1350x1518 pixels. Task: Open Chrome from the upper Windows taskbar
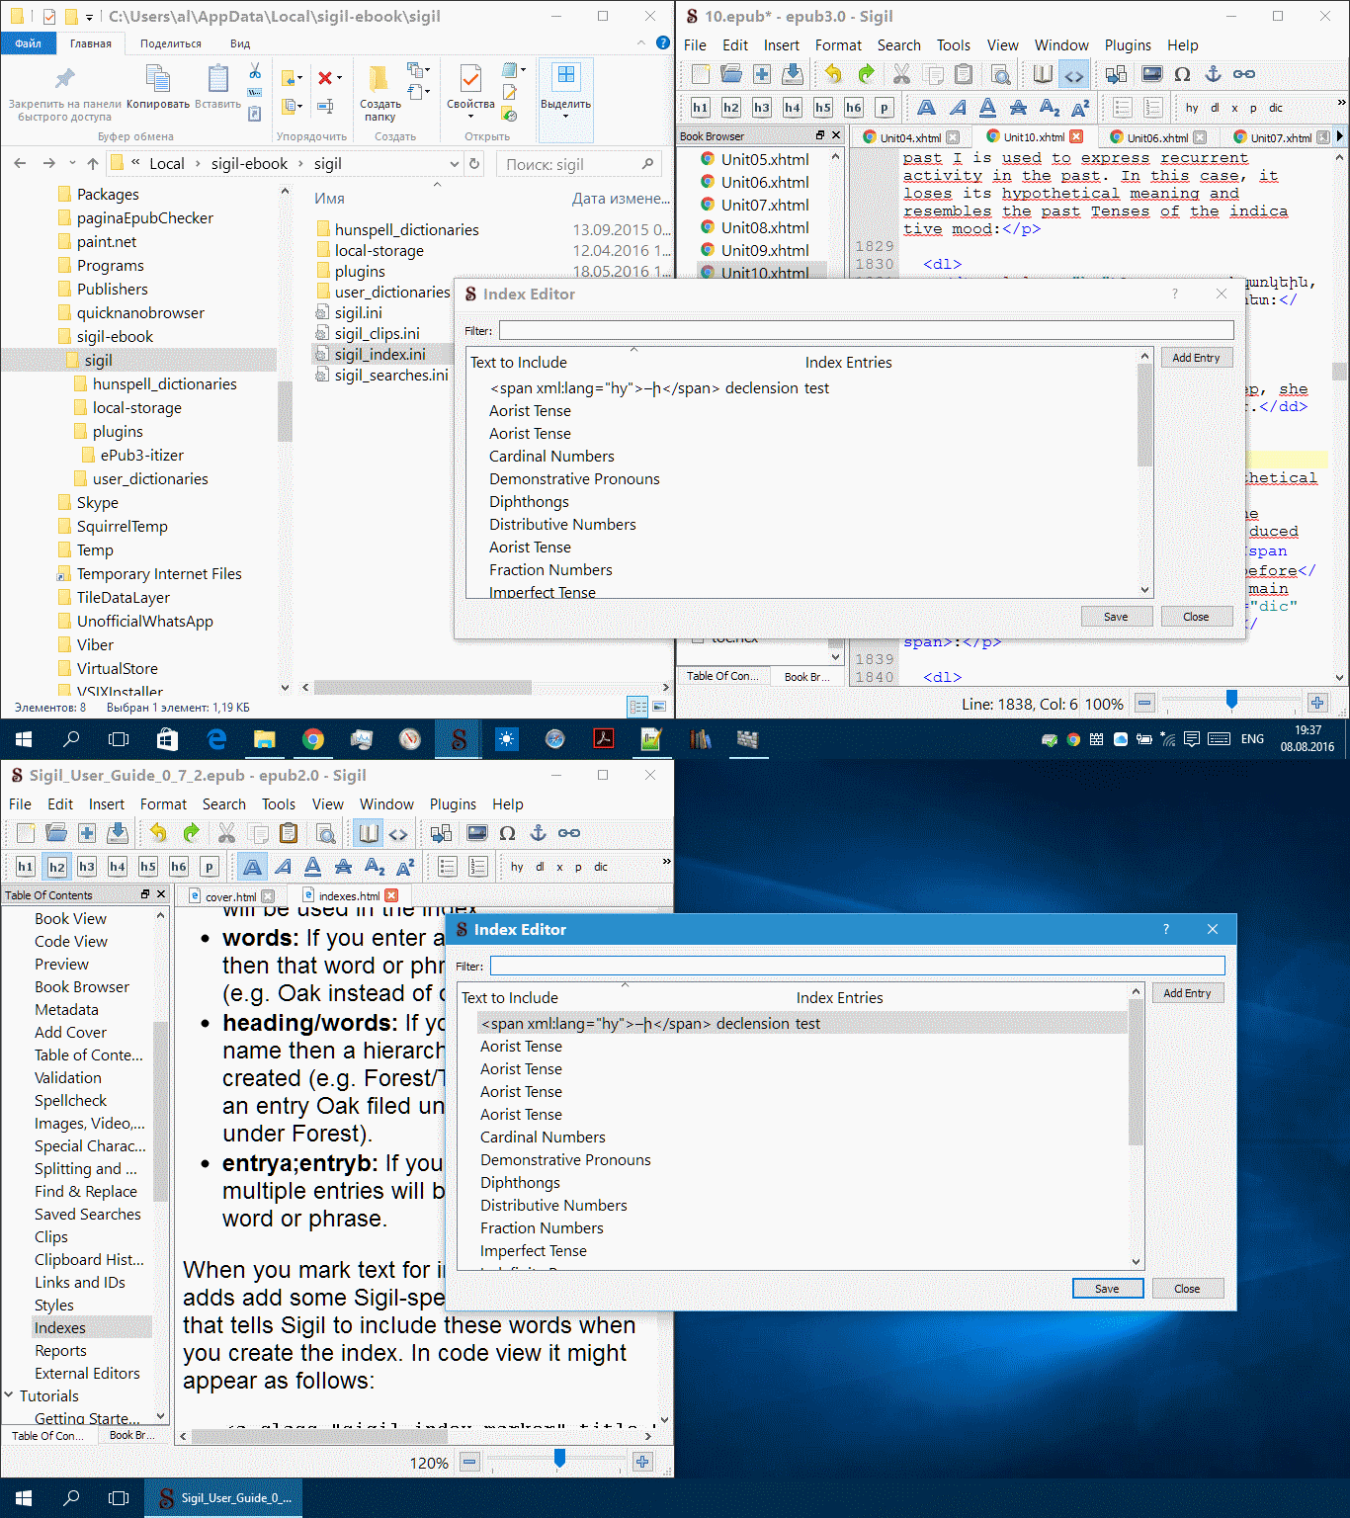point(313,739)
